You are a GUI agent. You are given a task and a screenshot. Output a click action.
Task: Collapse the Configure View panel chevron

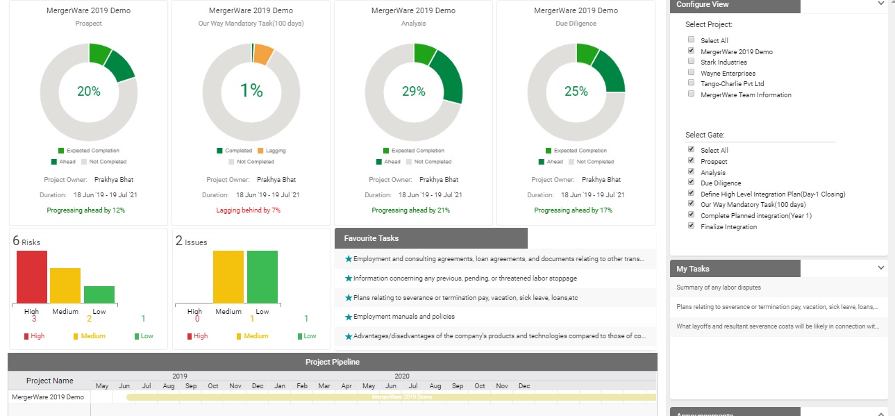tap(881, 3)
